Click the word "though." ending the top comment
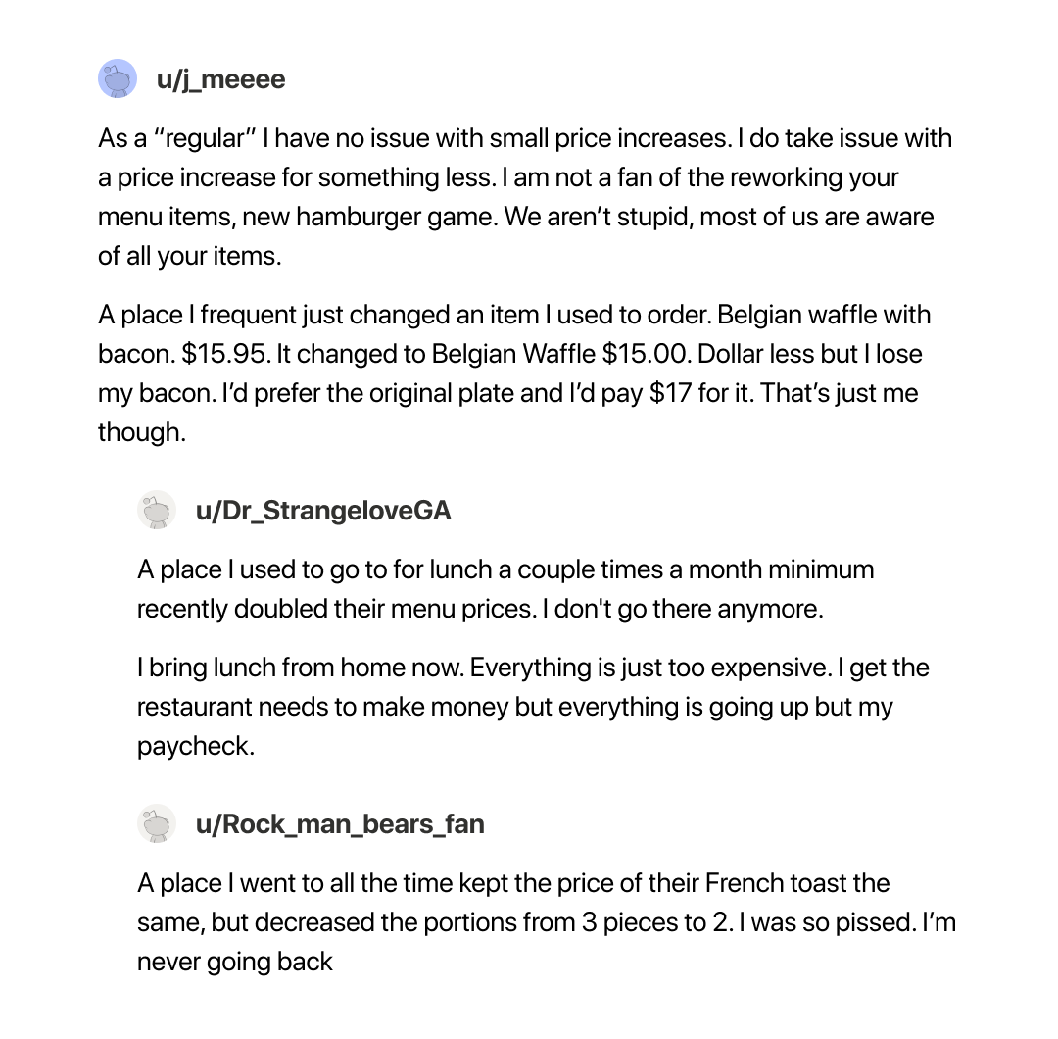 coord(141,432)
